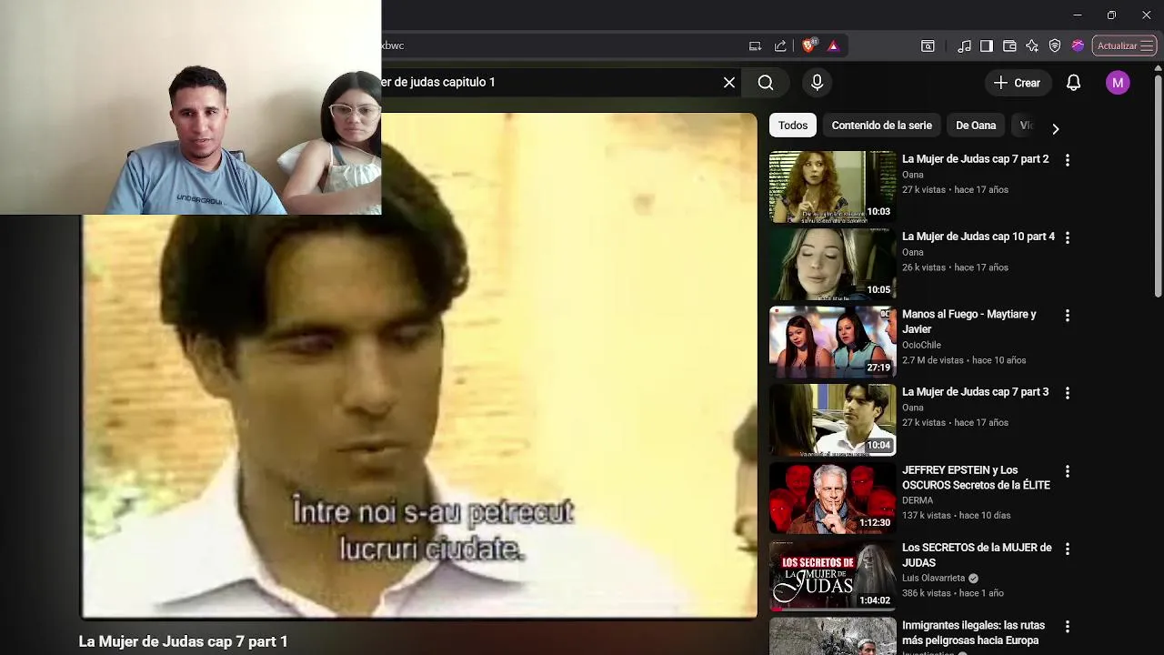Open thumbnail of Manos al Fuego video

click(832, 342)
